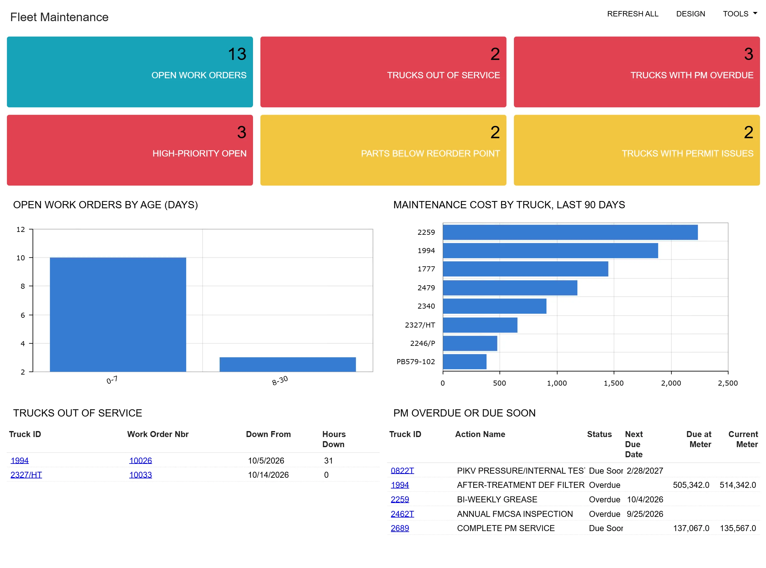Screen dimensions: 766x568
Task: Click the Parts Below Reorder Point tile
Action: (x=383, y=150)
